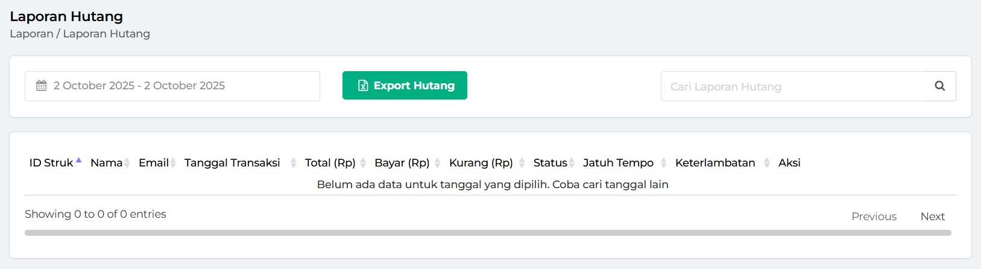
Task: Focus the Cari Laporan Hutang search box
Action: 793,86
